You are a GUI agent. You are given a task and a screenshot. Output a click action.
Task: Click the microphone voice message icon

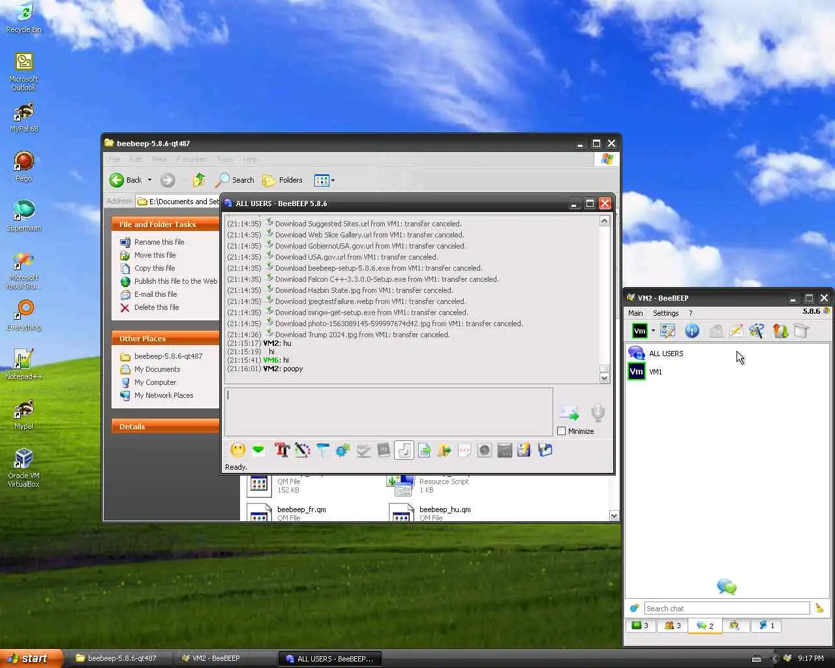(x=598, y=412)
